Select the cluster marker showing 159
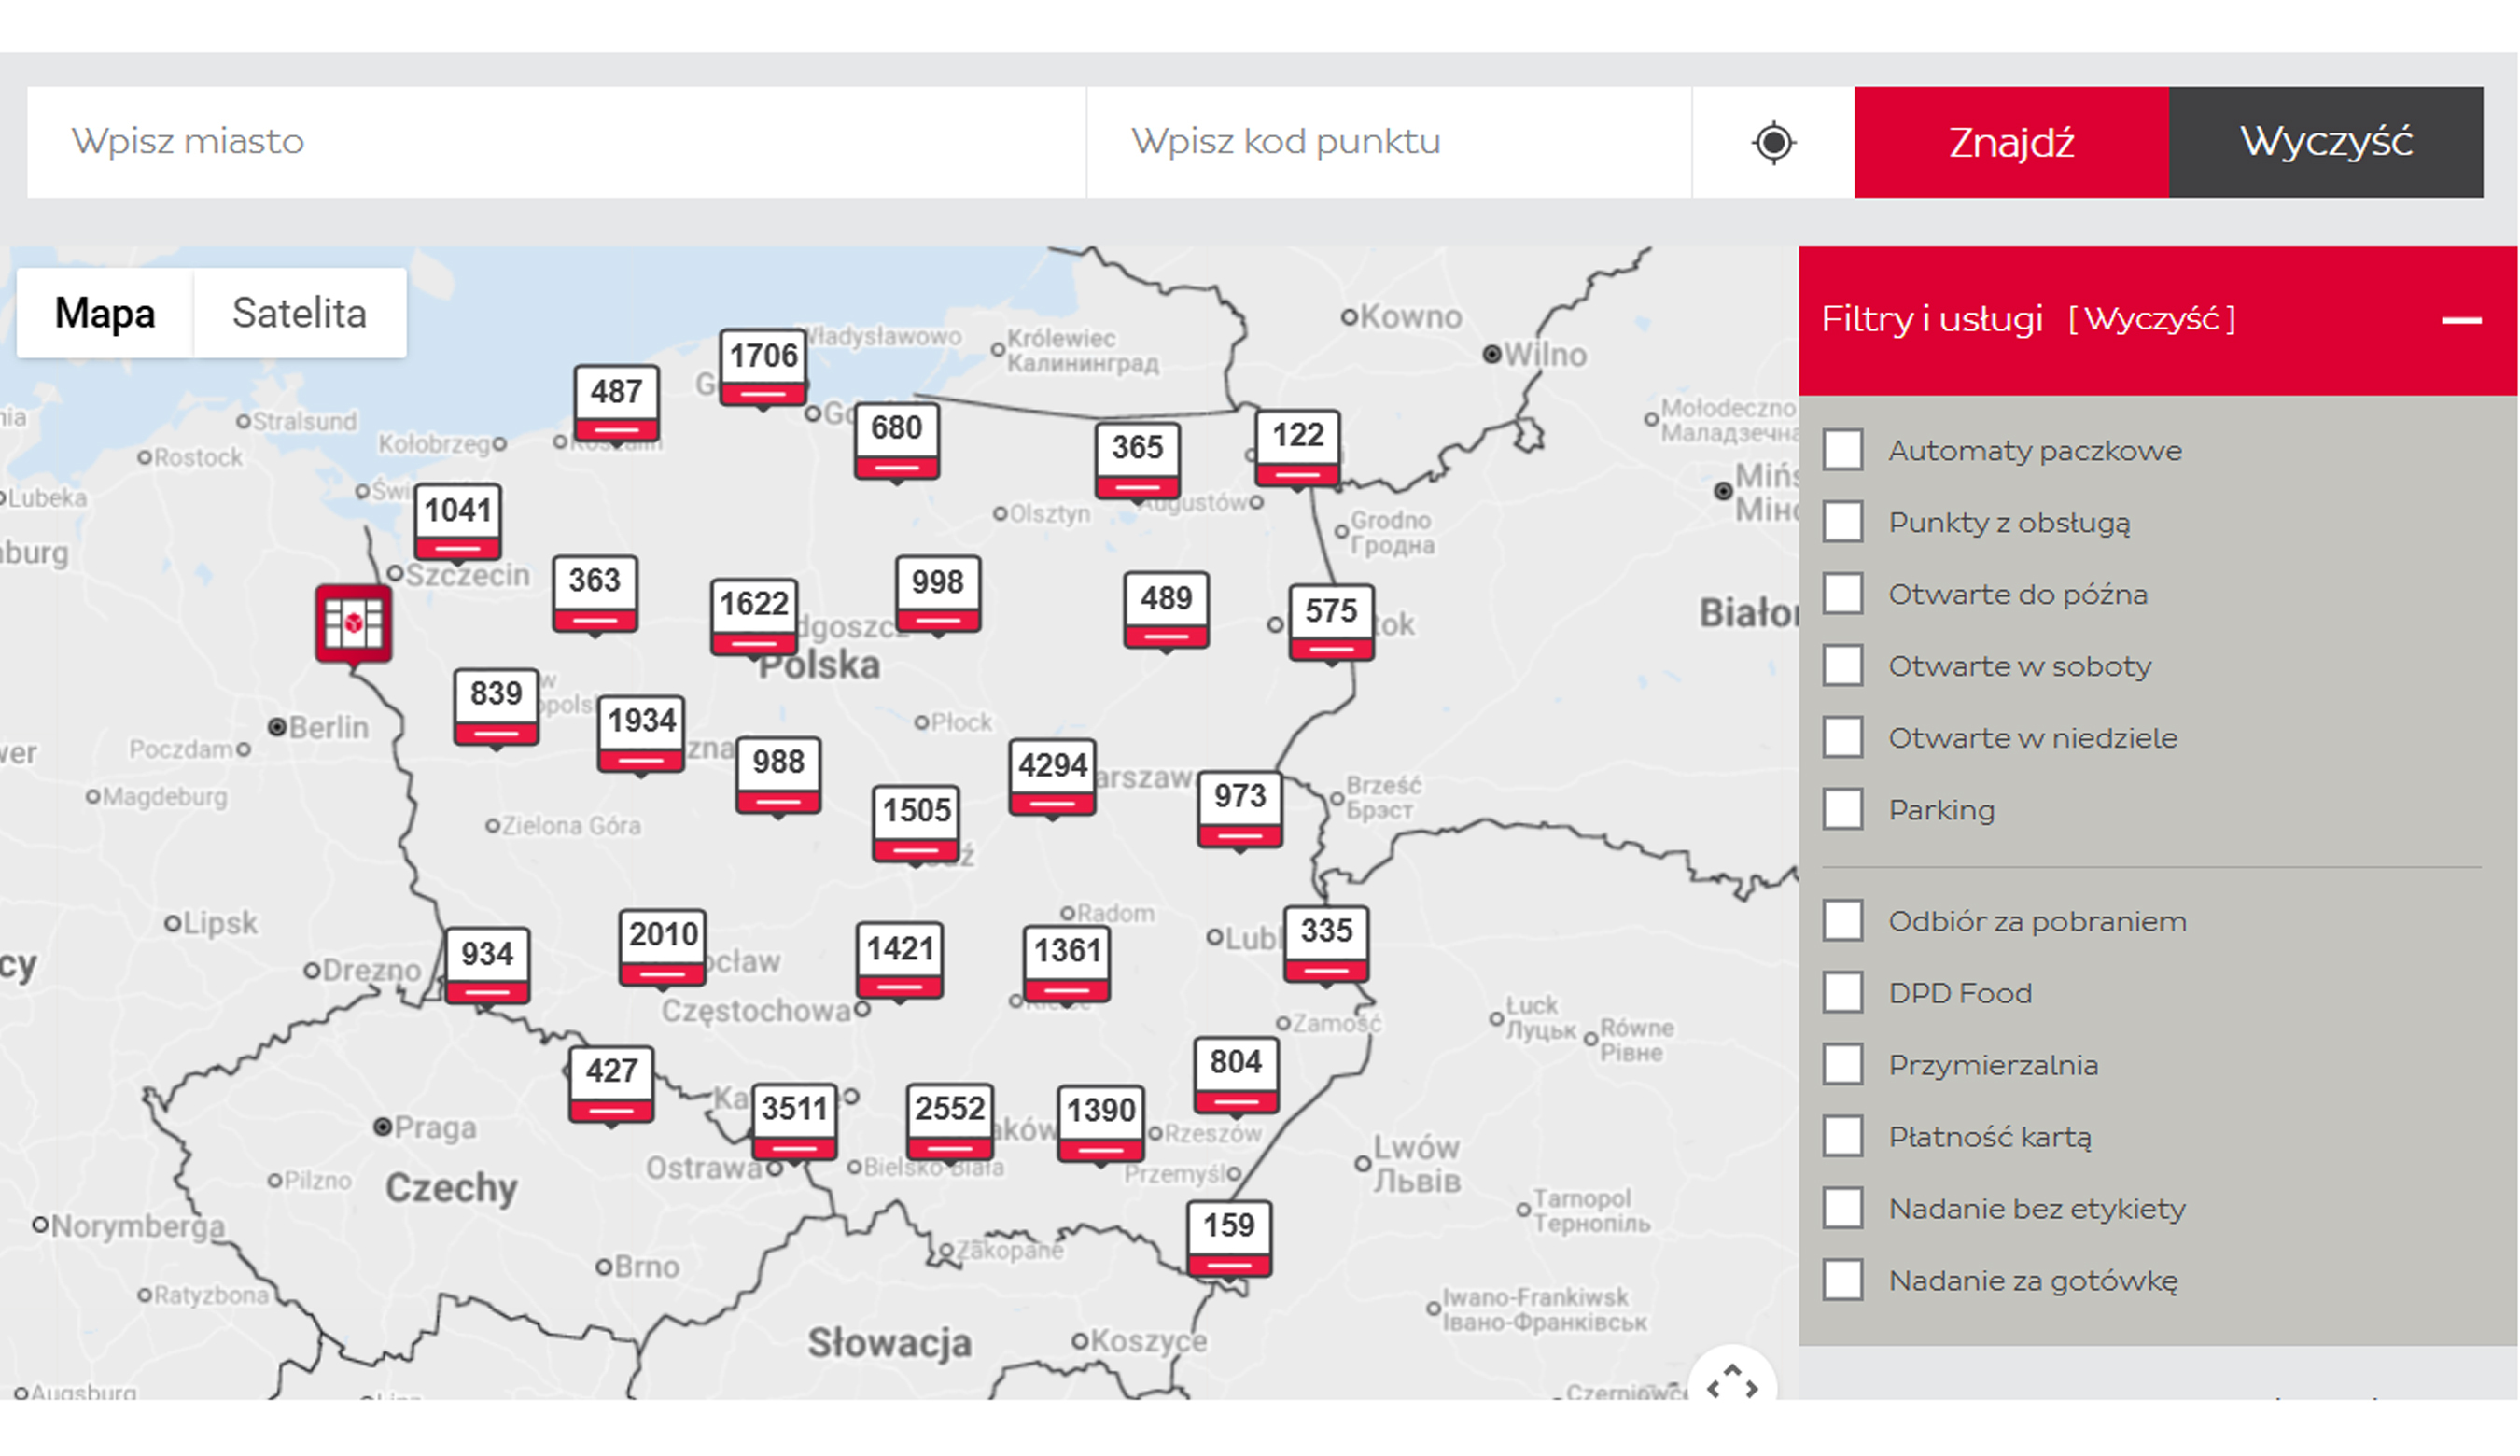The image size is (2520, 1456). pos(1229,1239)
